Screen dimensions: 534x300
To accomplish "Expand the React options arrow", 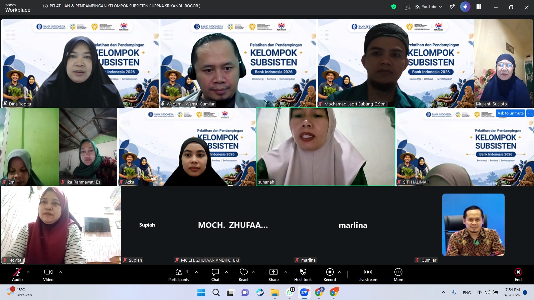I will (x=253, y=272).
